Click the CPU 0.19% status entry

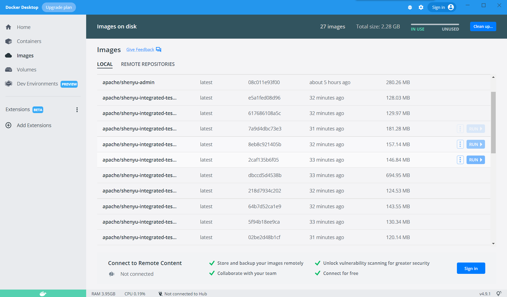click(x=135, y=294)
